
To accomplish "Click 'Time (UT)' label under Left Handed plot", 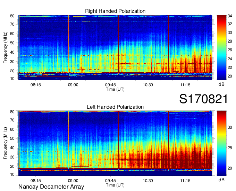I will coord(115,185).
